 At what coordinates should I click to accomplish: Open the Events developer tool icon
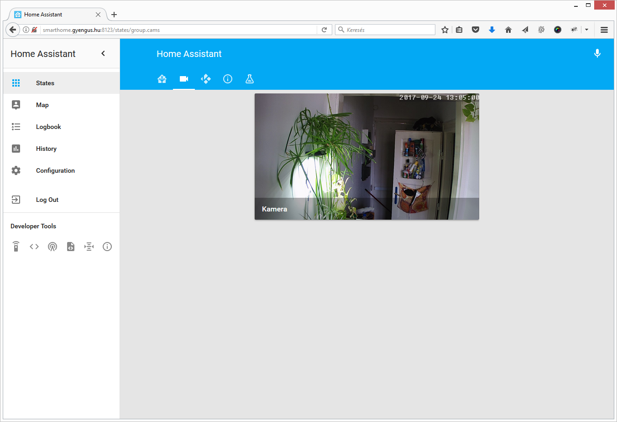pyautogui.click(x=52, y=247)
